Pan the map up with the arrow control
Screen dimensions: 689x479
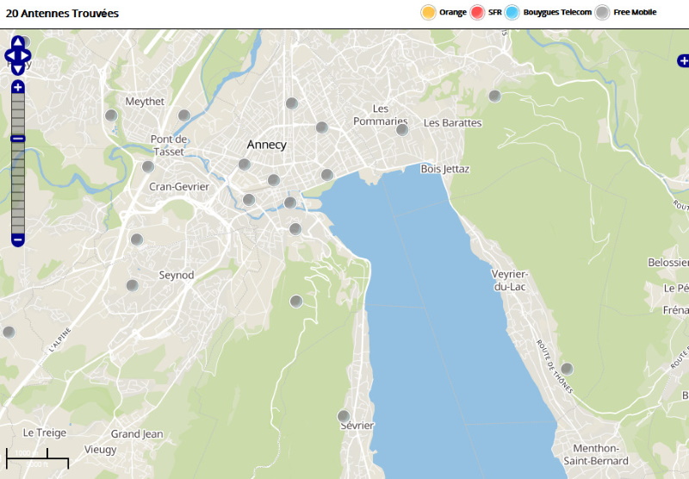point(17,42)
